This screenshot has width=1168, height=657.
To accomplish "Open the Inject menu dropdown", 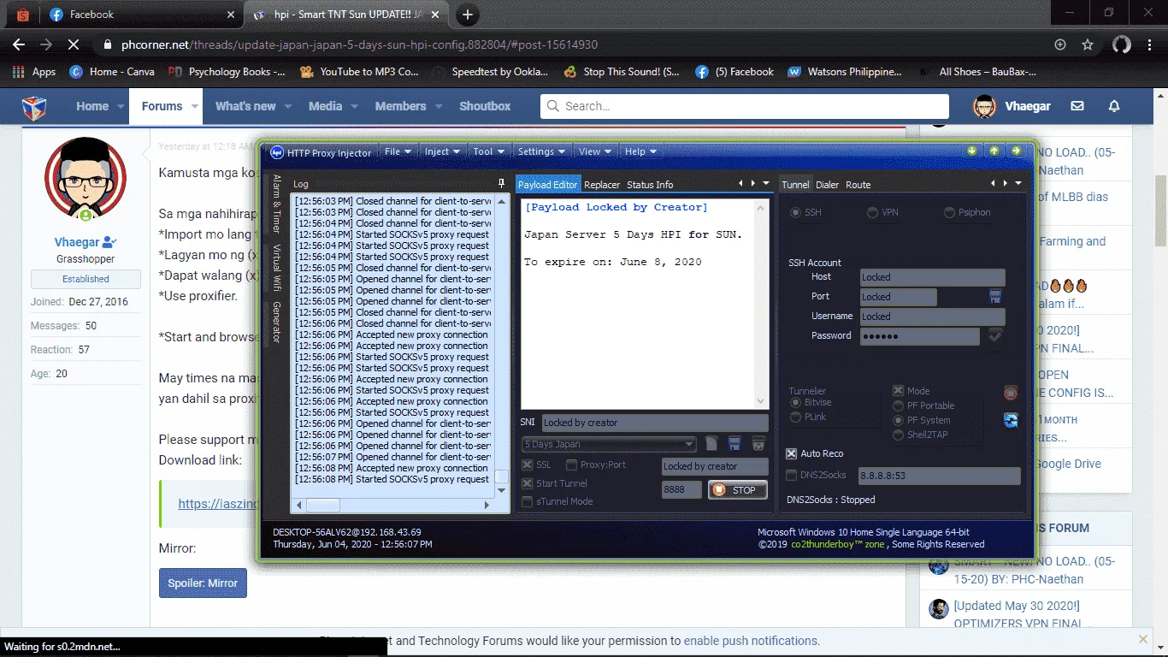I will (443, 151).
